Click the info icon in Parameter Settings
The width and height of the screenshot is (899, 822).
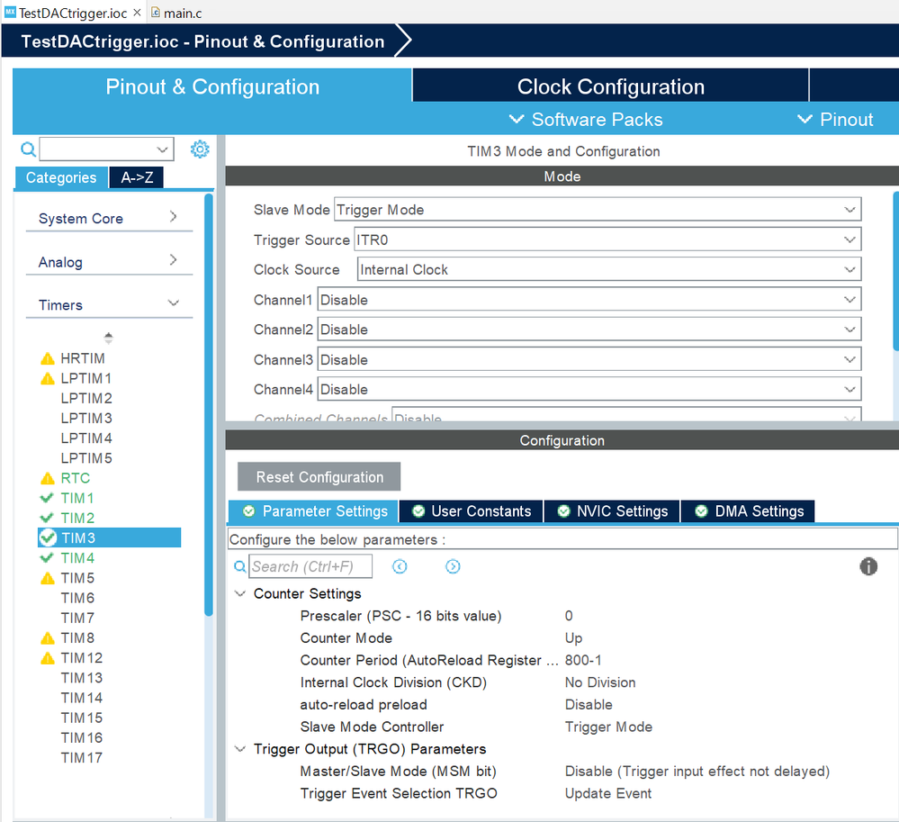pos(868,566)
